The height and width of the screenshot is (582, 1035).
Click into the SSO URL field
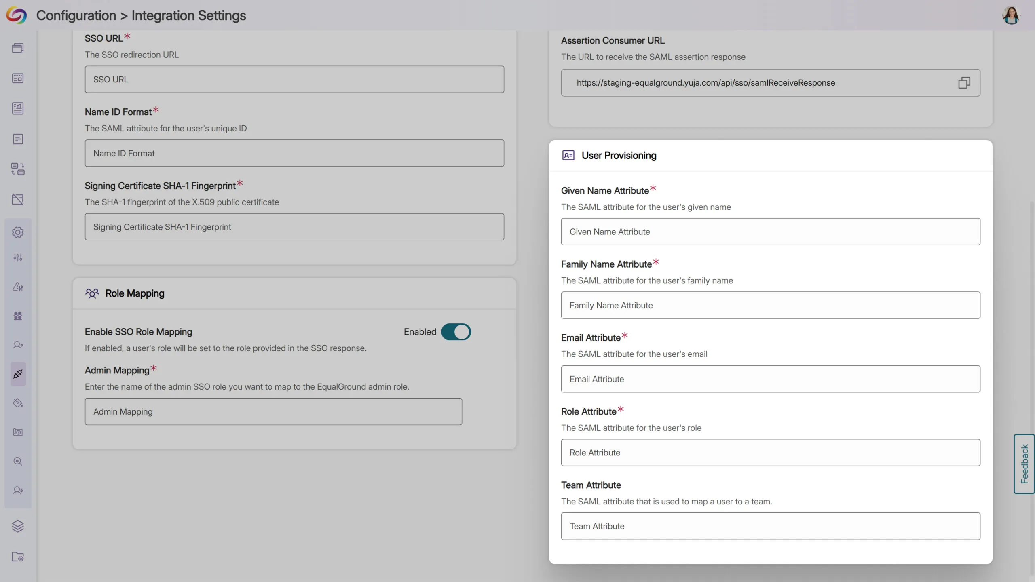294,80
